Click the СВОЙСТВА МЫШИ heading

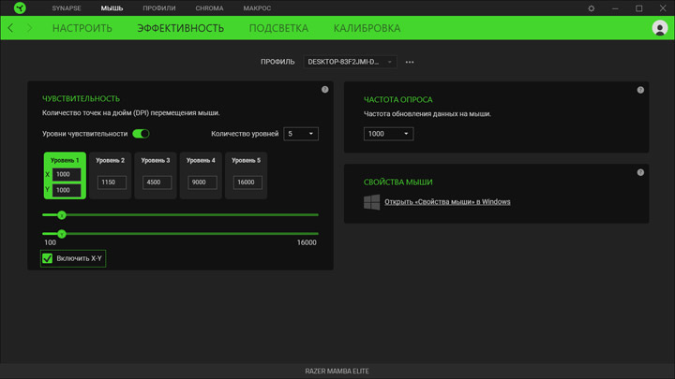click(398, 182)
